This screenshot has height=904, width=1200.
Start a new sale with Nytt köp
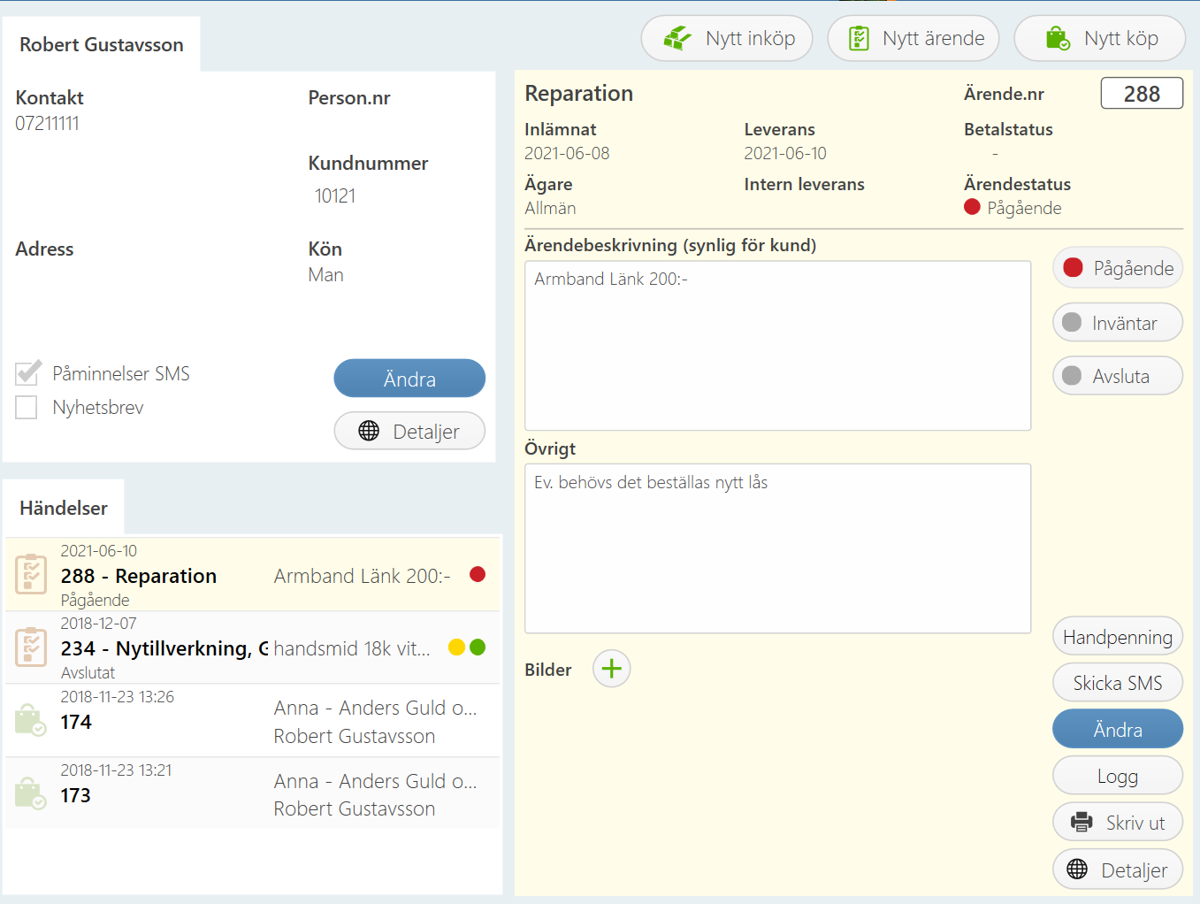(1100, 38)
